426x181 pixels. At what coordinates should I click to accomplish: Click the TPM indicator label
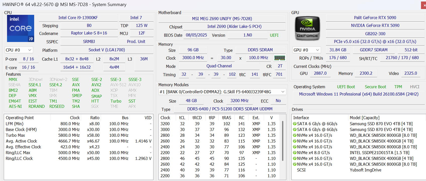pos(398,87)
